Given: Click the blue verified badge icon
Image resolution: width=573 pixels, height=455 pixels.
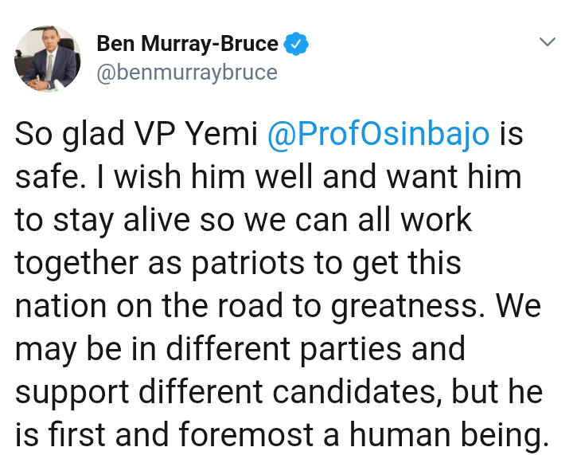Looking at the screenshot, I should pos(296,44).
